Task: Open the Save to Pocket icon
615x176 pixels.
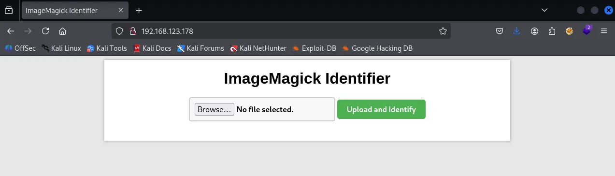Action: click(x=500, y=31)
